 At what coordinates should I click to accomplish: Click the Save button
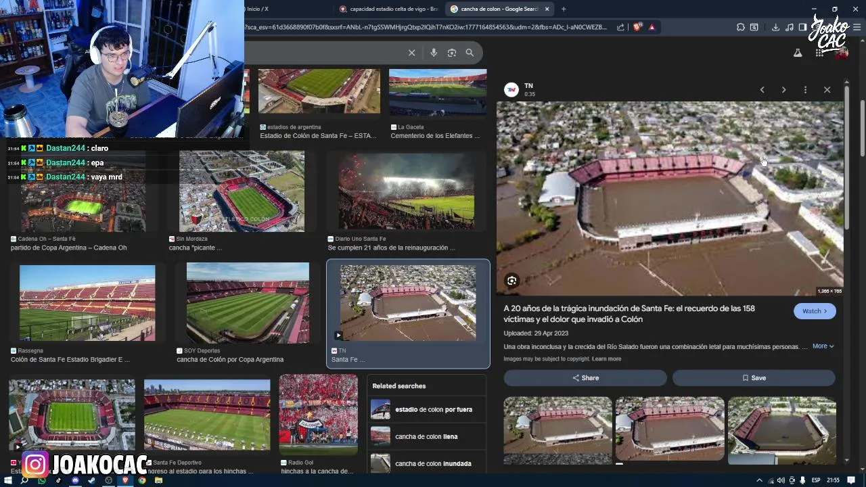click(x=754, y=378)
